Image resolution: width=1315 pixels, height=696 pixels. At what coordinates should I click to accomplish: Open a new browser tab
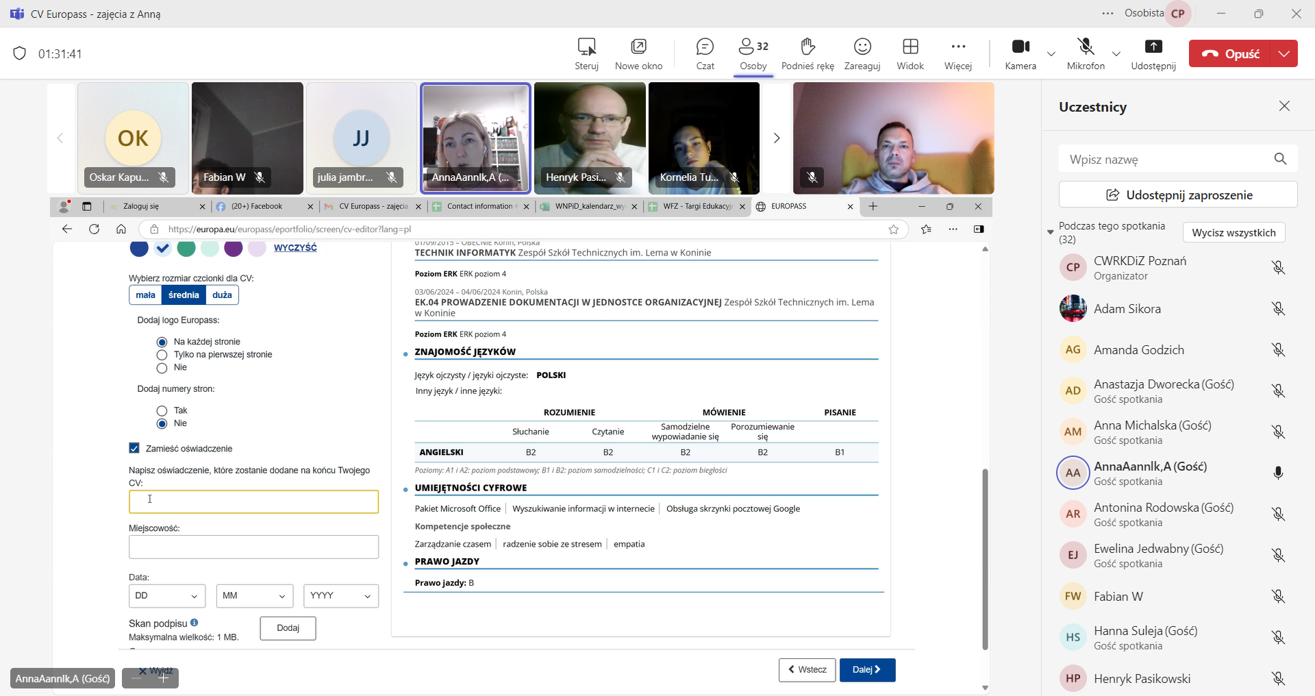(x=873, y=206)
